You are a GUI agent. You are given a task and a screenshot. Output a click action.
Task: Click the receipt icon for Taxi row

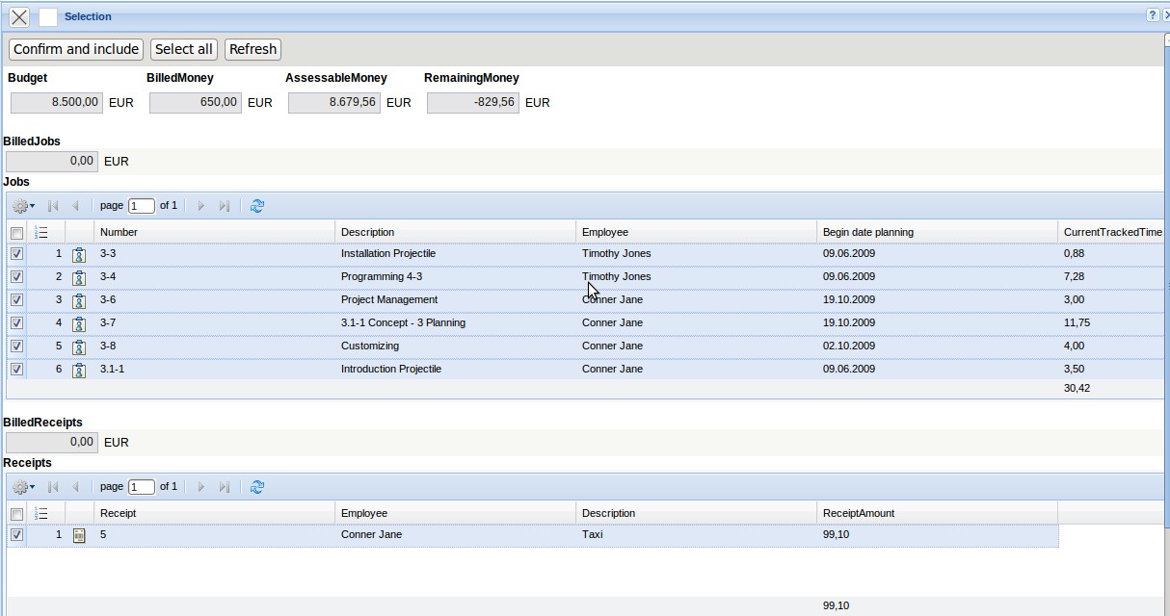79,535
